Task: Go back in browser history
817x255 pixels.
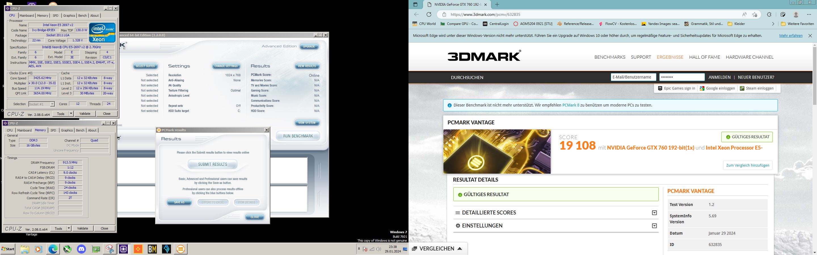Action: (416, 14)
